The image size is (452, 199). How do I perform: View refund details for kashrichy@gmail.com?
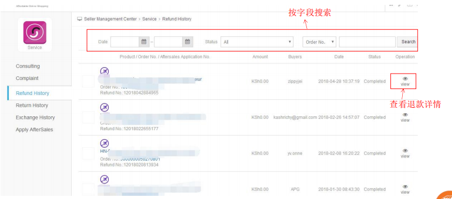405,117
